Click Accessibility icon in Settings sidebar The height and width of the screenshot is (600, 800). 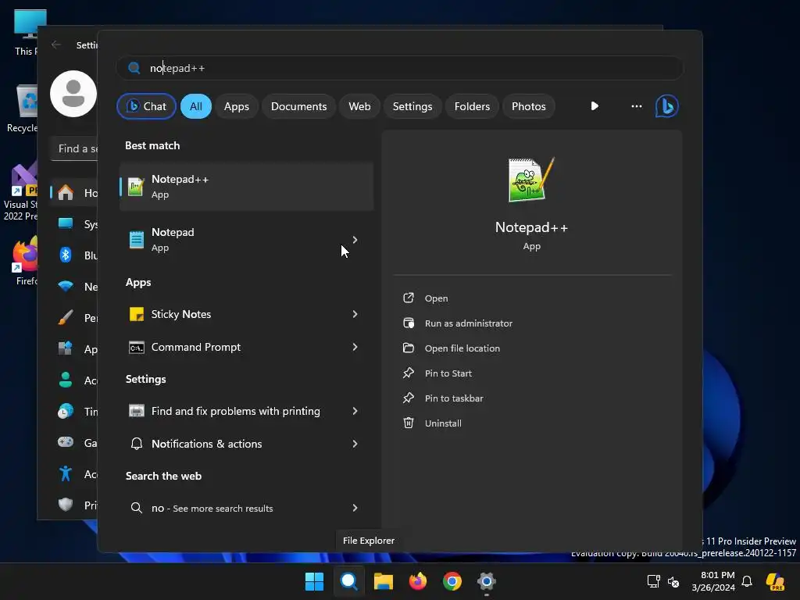tap(66, 474)
